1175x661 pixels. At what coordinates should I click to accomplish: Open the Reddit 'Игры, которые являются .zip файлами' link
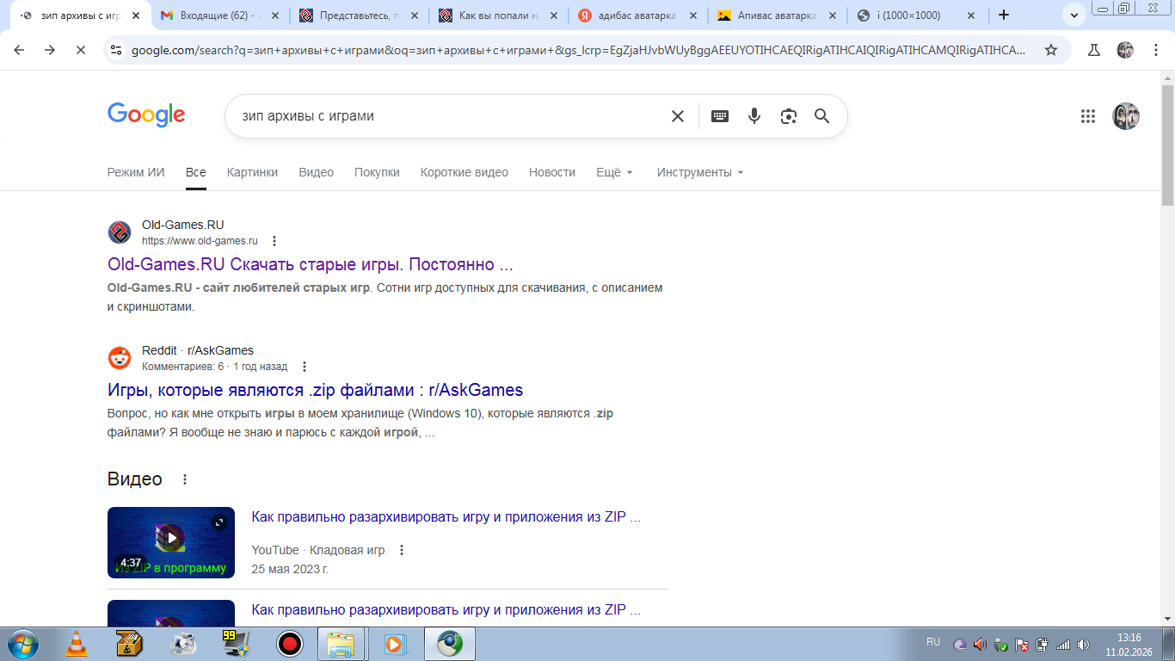(x=315, y=390)
